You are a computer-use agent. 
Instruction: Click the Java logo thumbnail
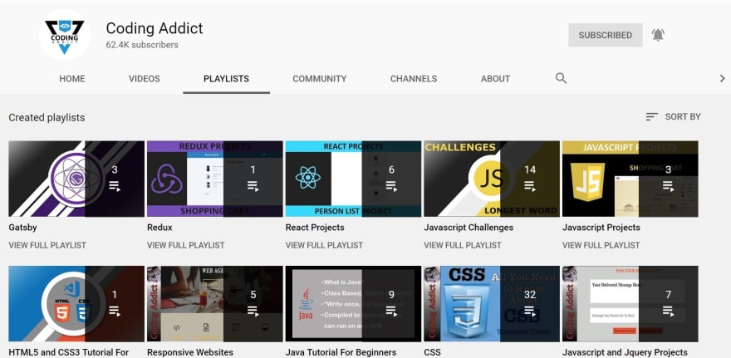tap(306, 304)
